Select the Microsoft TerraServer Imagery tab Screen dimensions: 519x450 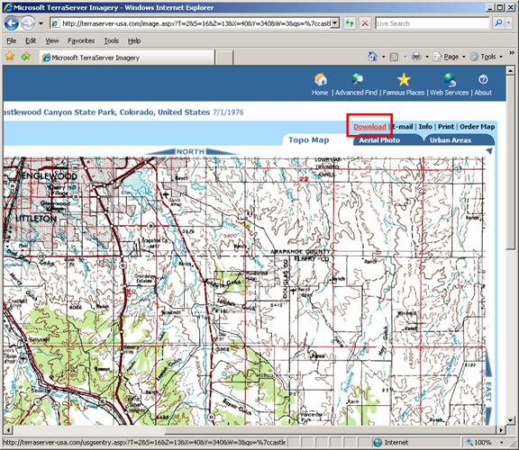pyautogui.click(x=127, y=58)
